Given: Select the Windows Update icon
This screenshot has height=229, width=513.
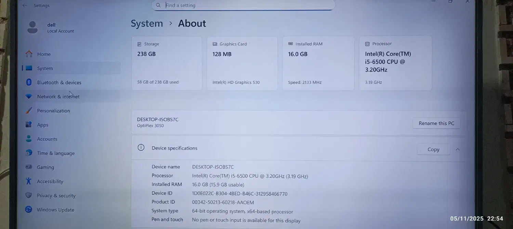Looking at the screenshot, I should coord(29,210).
